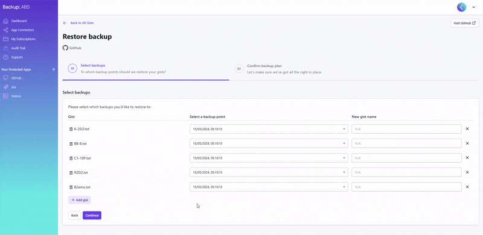
Task: Focus new gist name field for B2emo.txt
Action: (406, 187)
